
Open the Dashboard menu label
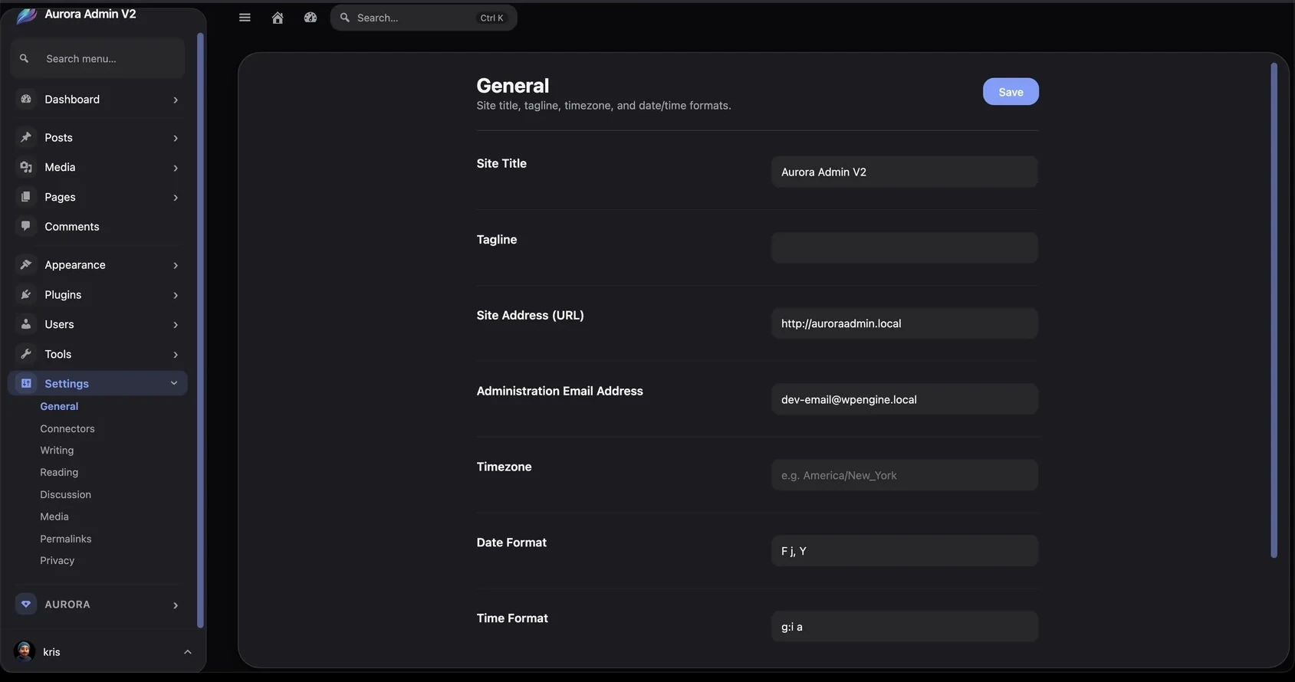72,99
